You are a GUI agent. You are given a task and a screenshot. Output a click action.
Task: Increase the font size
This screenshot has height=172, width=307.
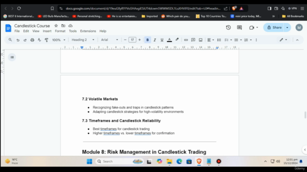point(140,40)
